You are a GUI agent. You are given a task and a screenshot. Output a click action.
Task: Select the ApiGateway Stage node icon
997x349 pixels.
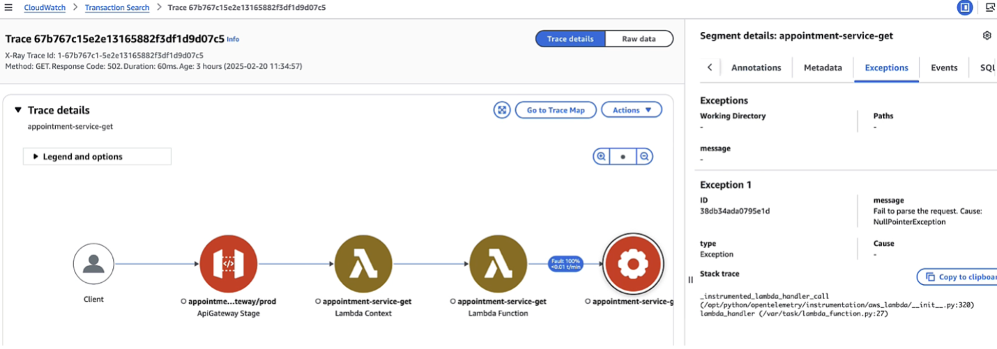(228, 264)
